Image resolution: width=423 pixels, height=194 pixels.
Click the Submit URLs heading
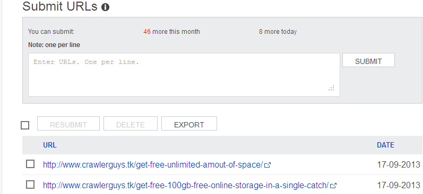[59, 6]
